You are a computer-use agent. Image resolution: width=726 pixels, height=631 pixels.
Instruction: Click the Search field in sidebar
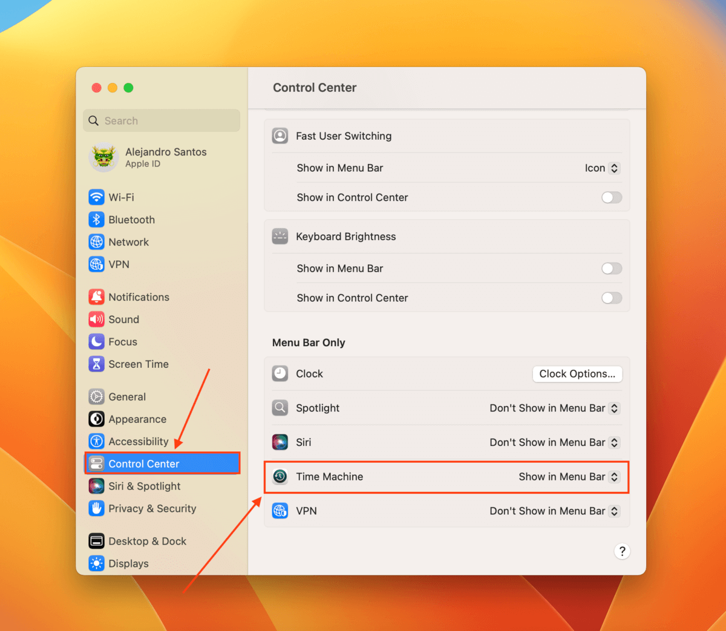(x=162, y=121)
